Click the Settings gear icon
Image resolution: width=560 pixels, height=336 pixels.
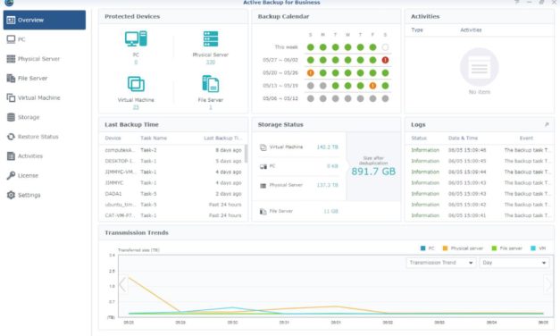click(11, 195)
